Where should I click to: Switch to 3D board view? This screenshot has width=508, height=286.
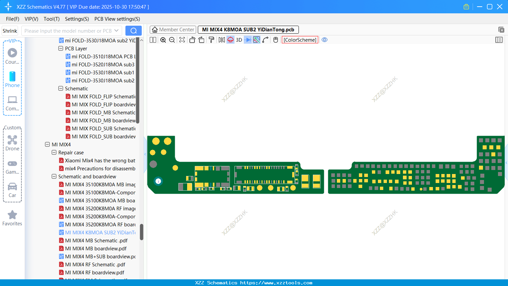(239, 40)
